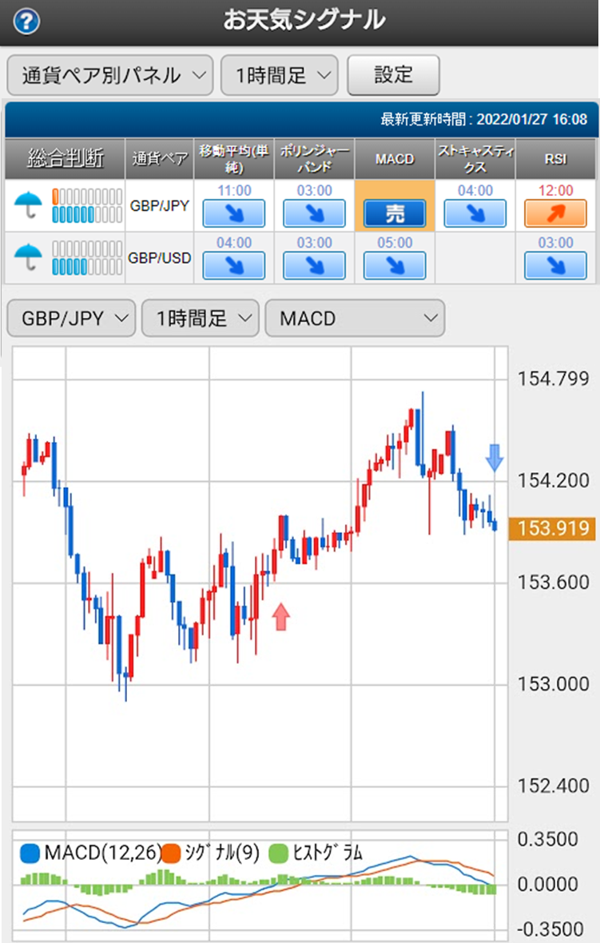Screen dimensions: 600x943
Task: Click the 154.799 price axis label
Action: click(553, 379)
